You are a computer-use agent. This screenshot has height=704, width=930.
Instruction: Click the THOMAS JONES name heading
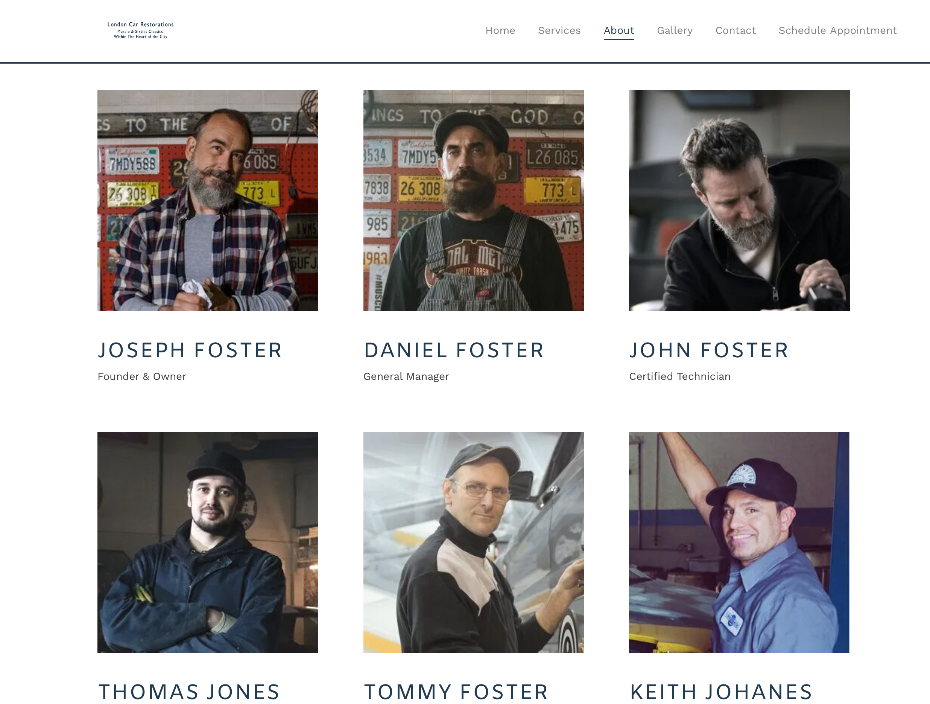(x=189, y=692)
